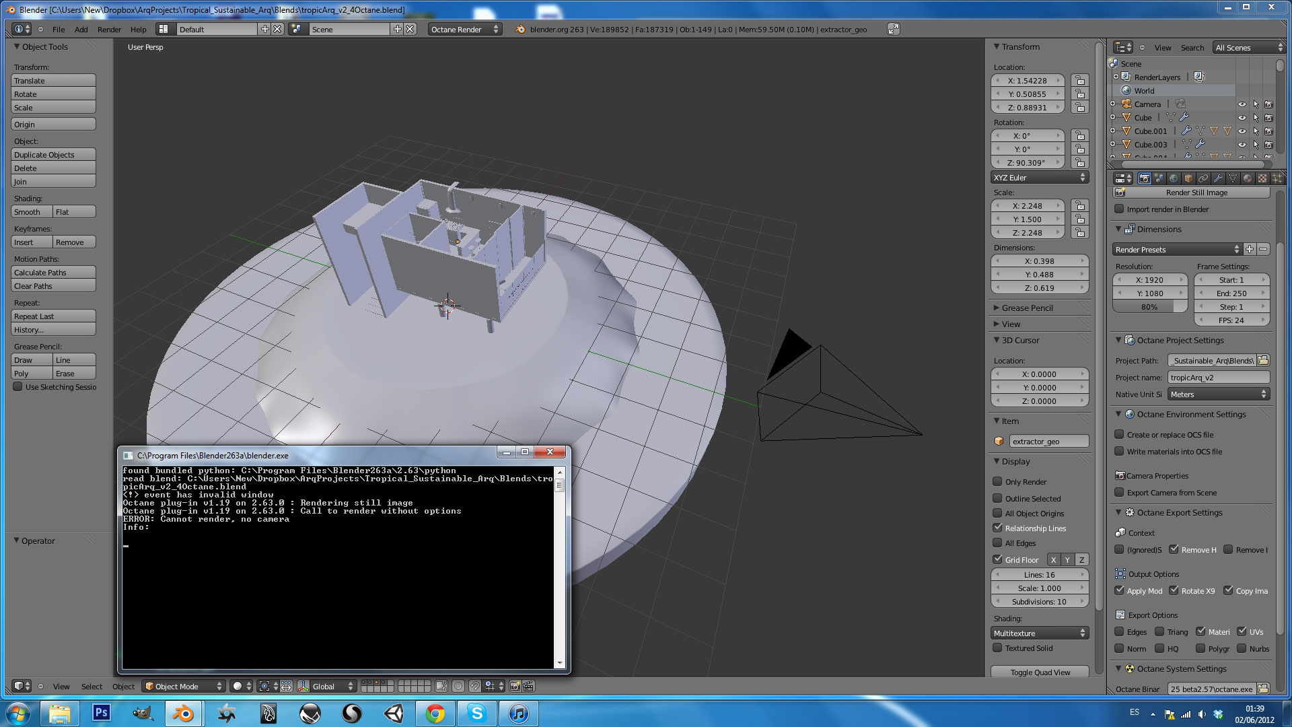Click the OpenGL render active viewport icon
The width and height of the screenshot is (1292, 727).
(x=515, y=686)
